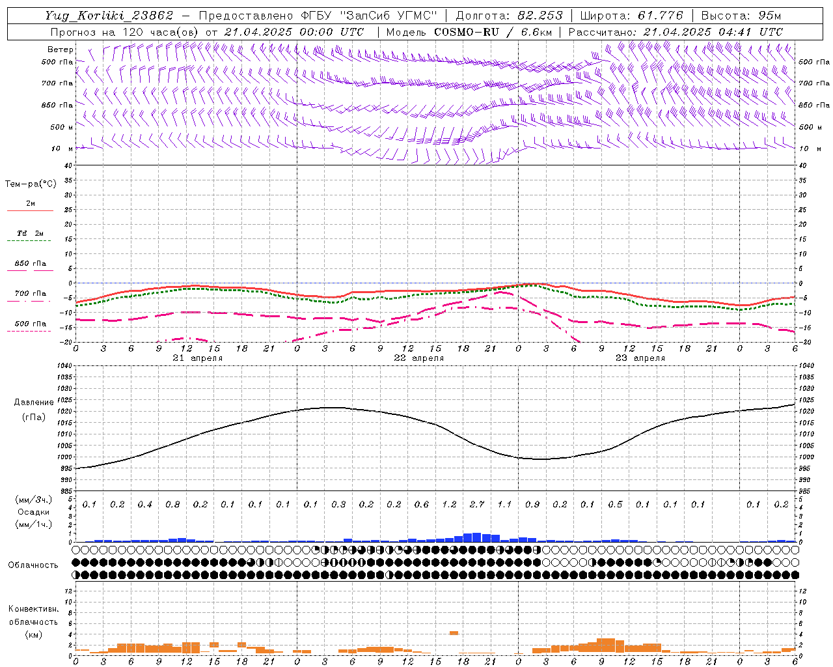Click the 0.6 three-hour precipitation value
Screen dimensions: 833x667
pyautogui.click(x=422, y=504)
